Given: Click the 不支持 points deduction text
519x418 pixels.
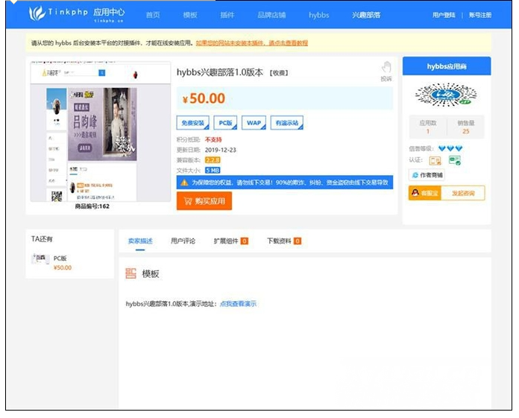Looking at the screenshot, I should (x=213, y=139).
